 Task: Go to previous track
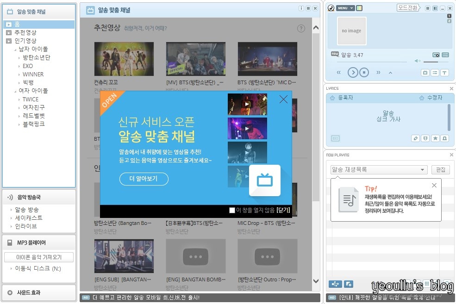[338, 72]
